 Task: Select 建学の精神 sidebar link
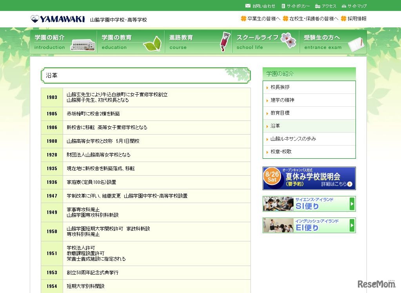pos(282,100)
